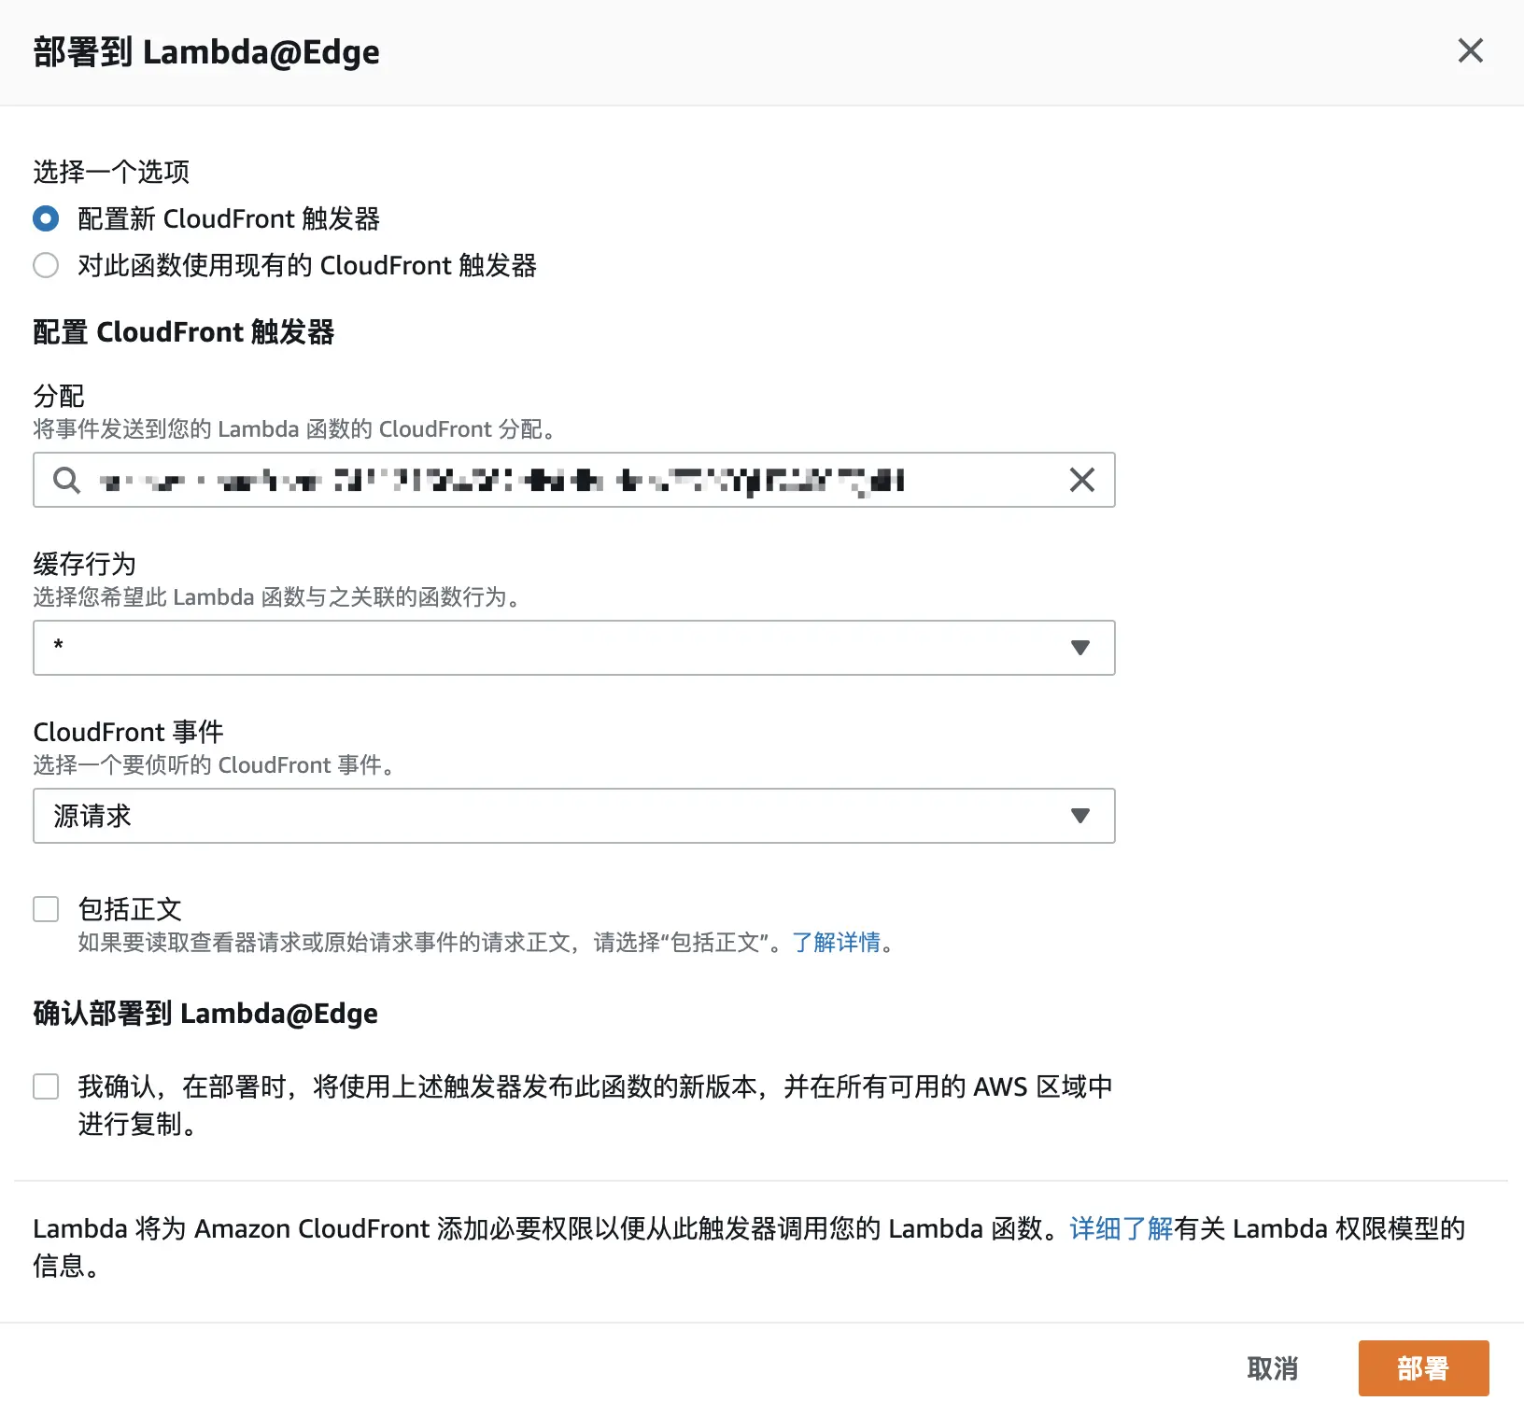Select 配置新 CloudFront 触发器 radio option
Screen dimensions: 1524x1415
pos(46,218)
